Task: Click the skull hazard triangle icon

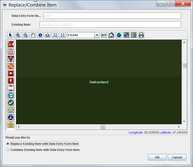Action: [x=11, y=59]
